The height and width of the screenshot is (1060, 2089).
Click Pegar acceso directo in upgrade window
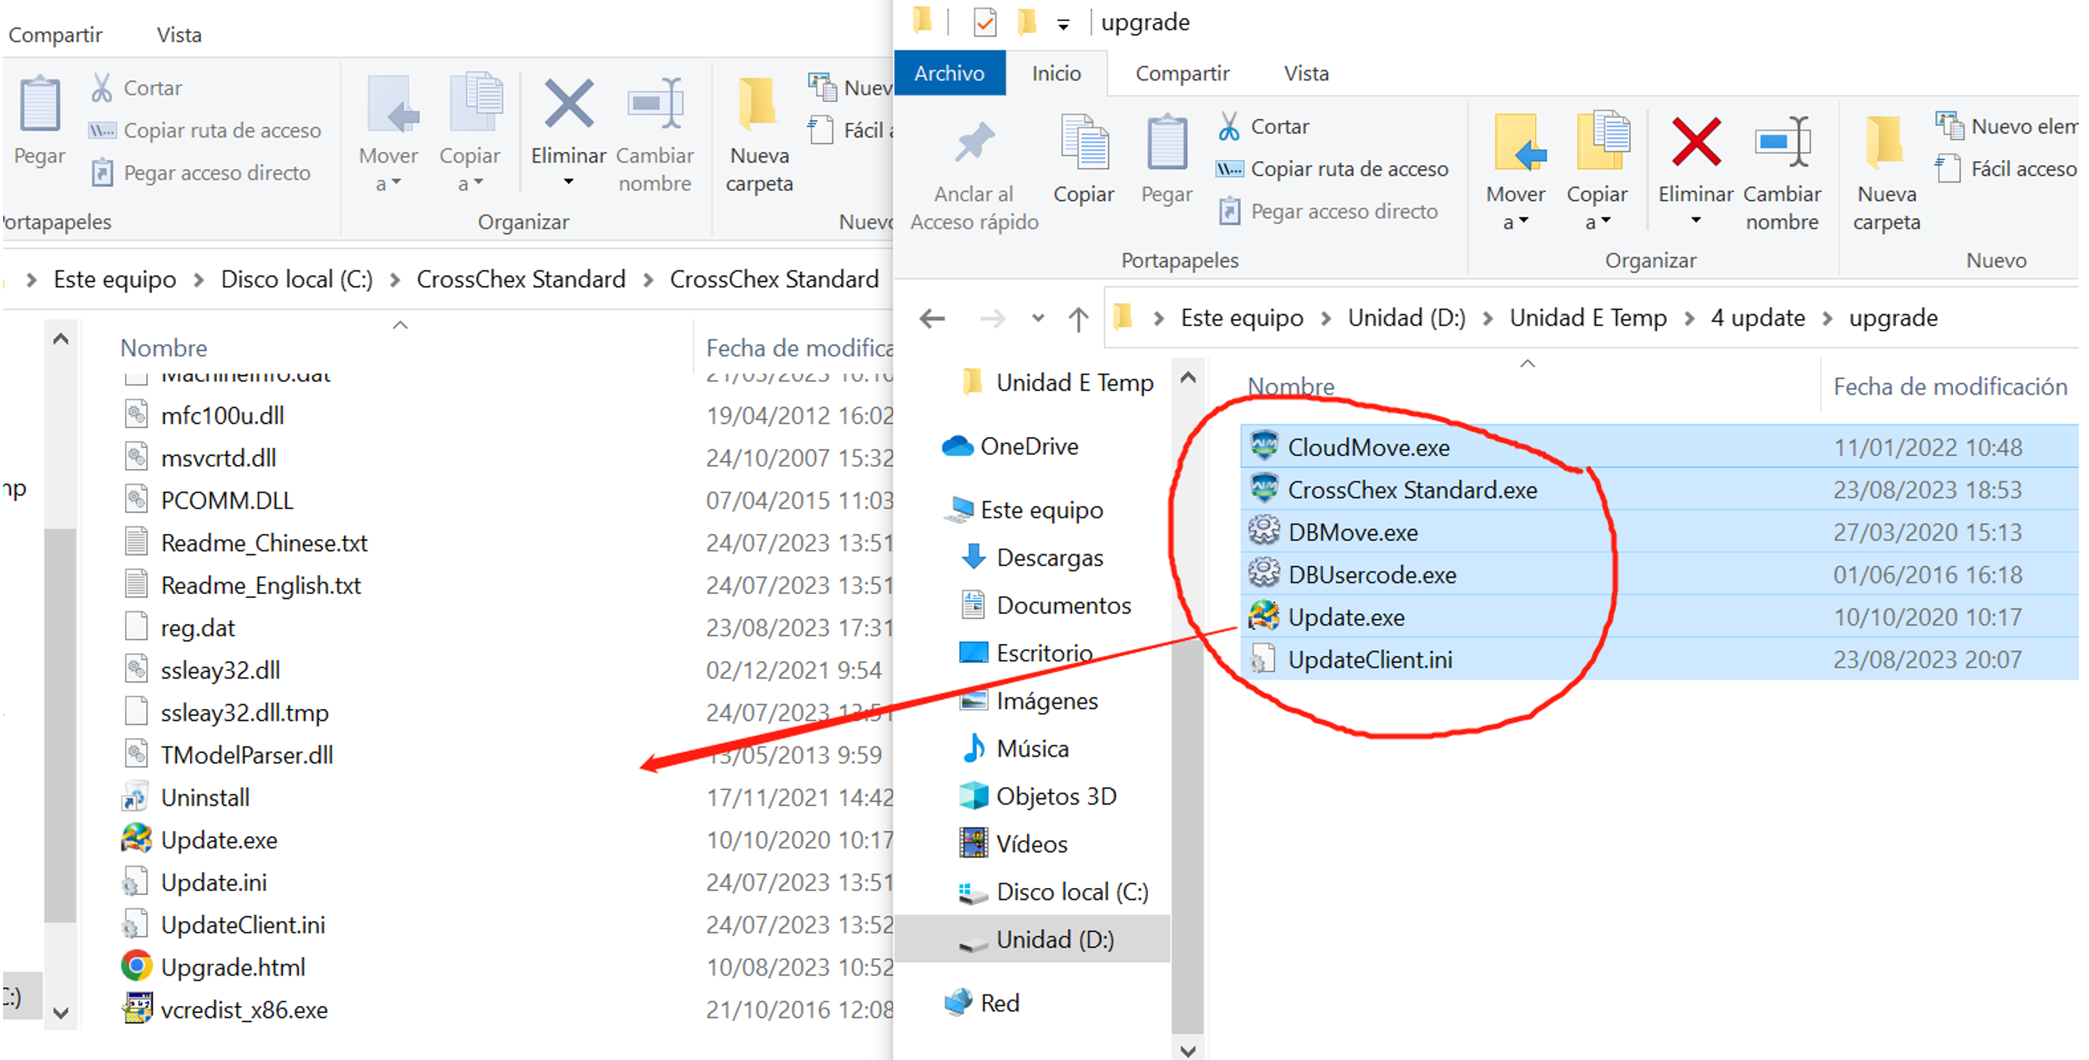[x=1329, y=212]
